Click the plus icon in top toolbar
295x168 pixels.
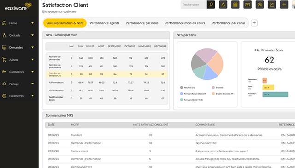284,5
